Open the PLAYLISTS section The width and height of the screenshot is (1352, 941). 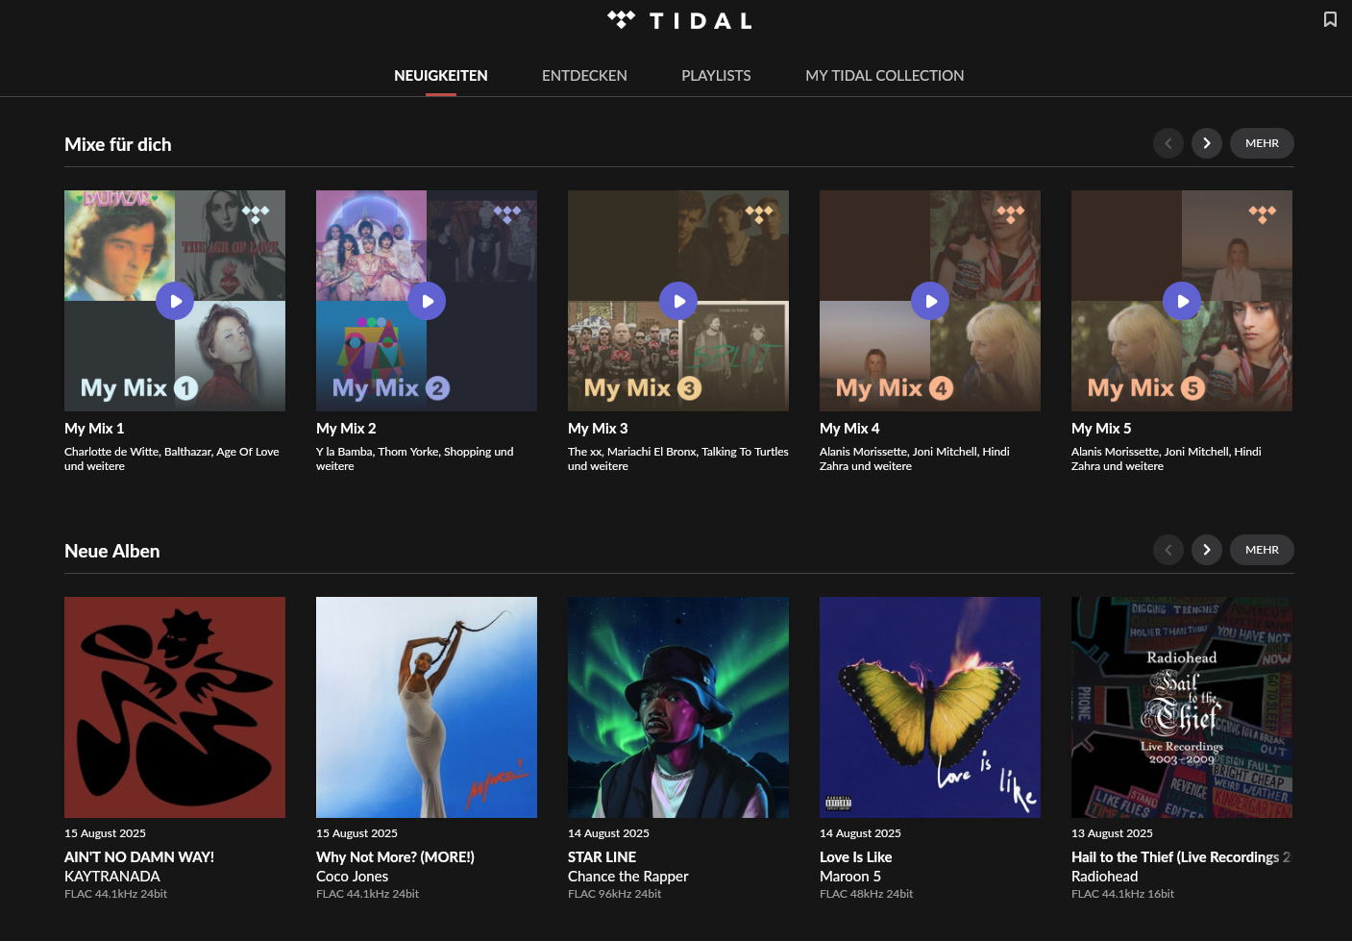(x=716, y=75)
